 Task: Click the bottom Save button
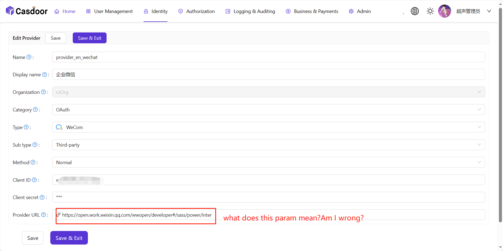pyautogui.click(x=33, y=238)
